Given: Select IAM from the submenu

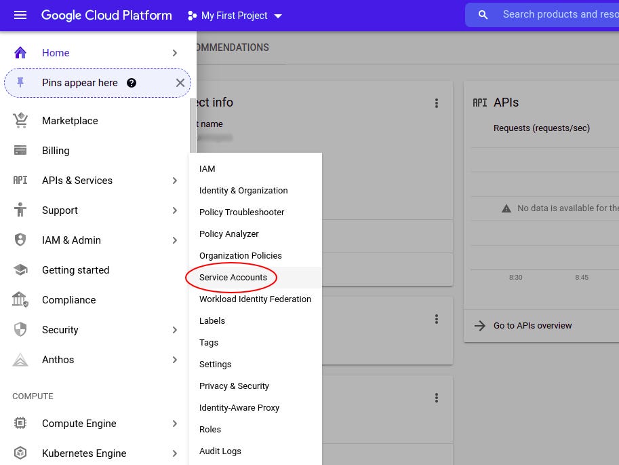Looking at the screenshot, I should 255,169.
